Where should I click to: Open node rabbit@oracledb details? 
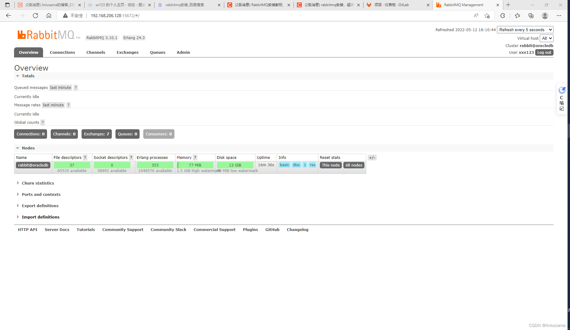point(33,165)
